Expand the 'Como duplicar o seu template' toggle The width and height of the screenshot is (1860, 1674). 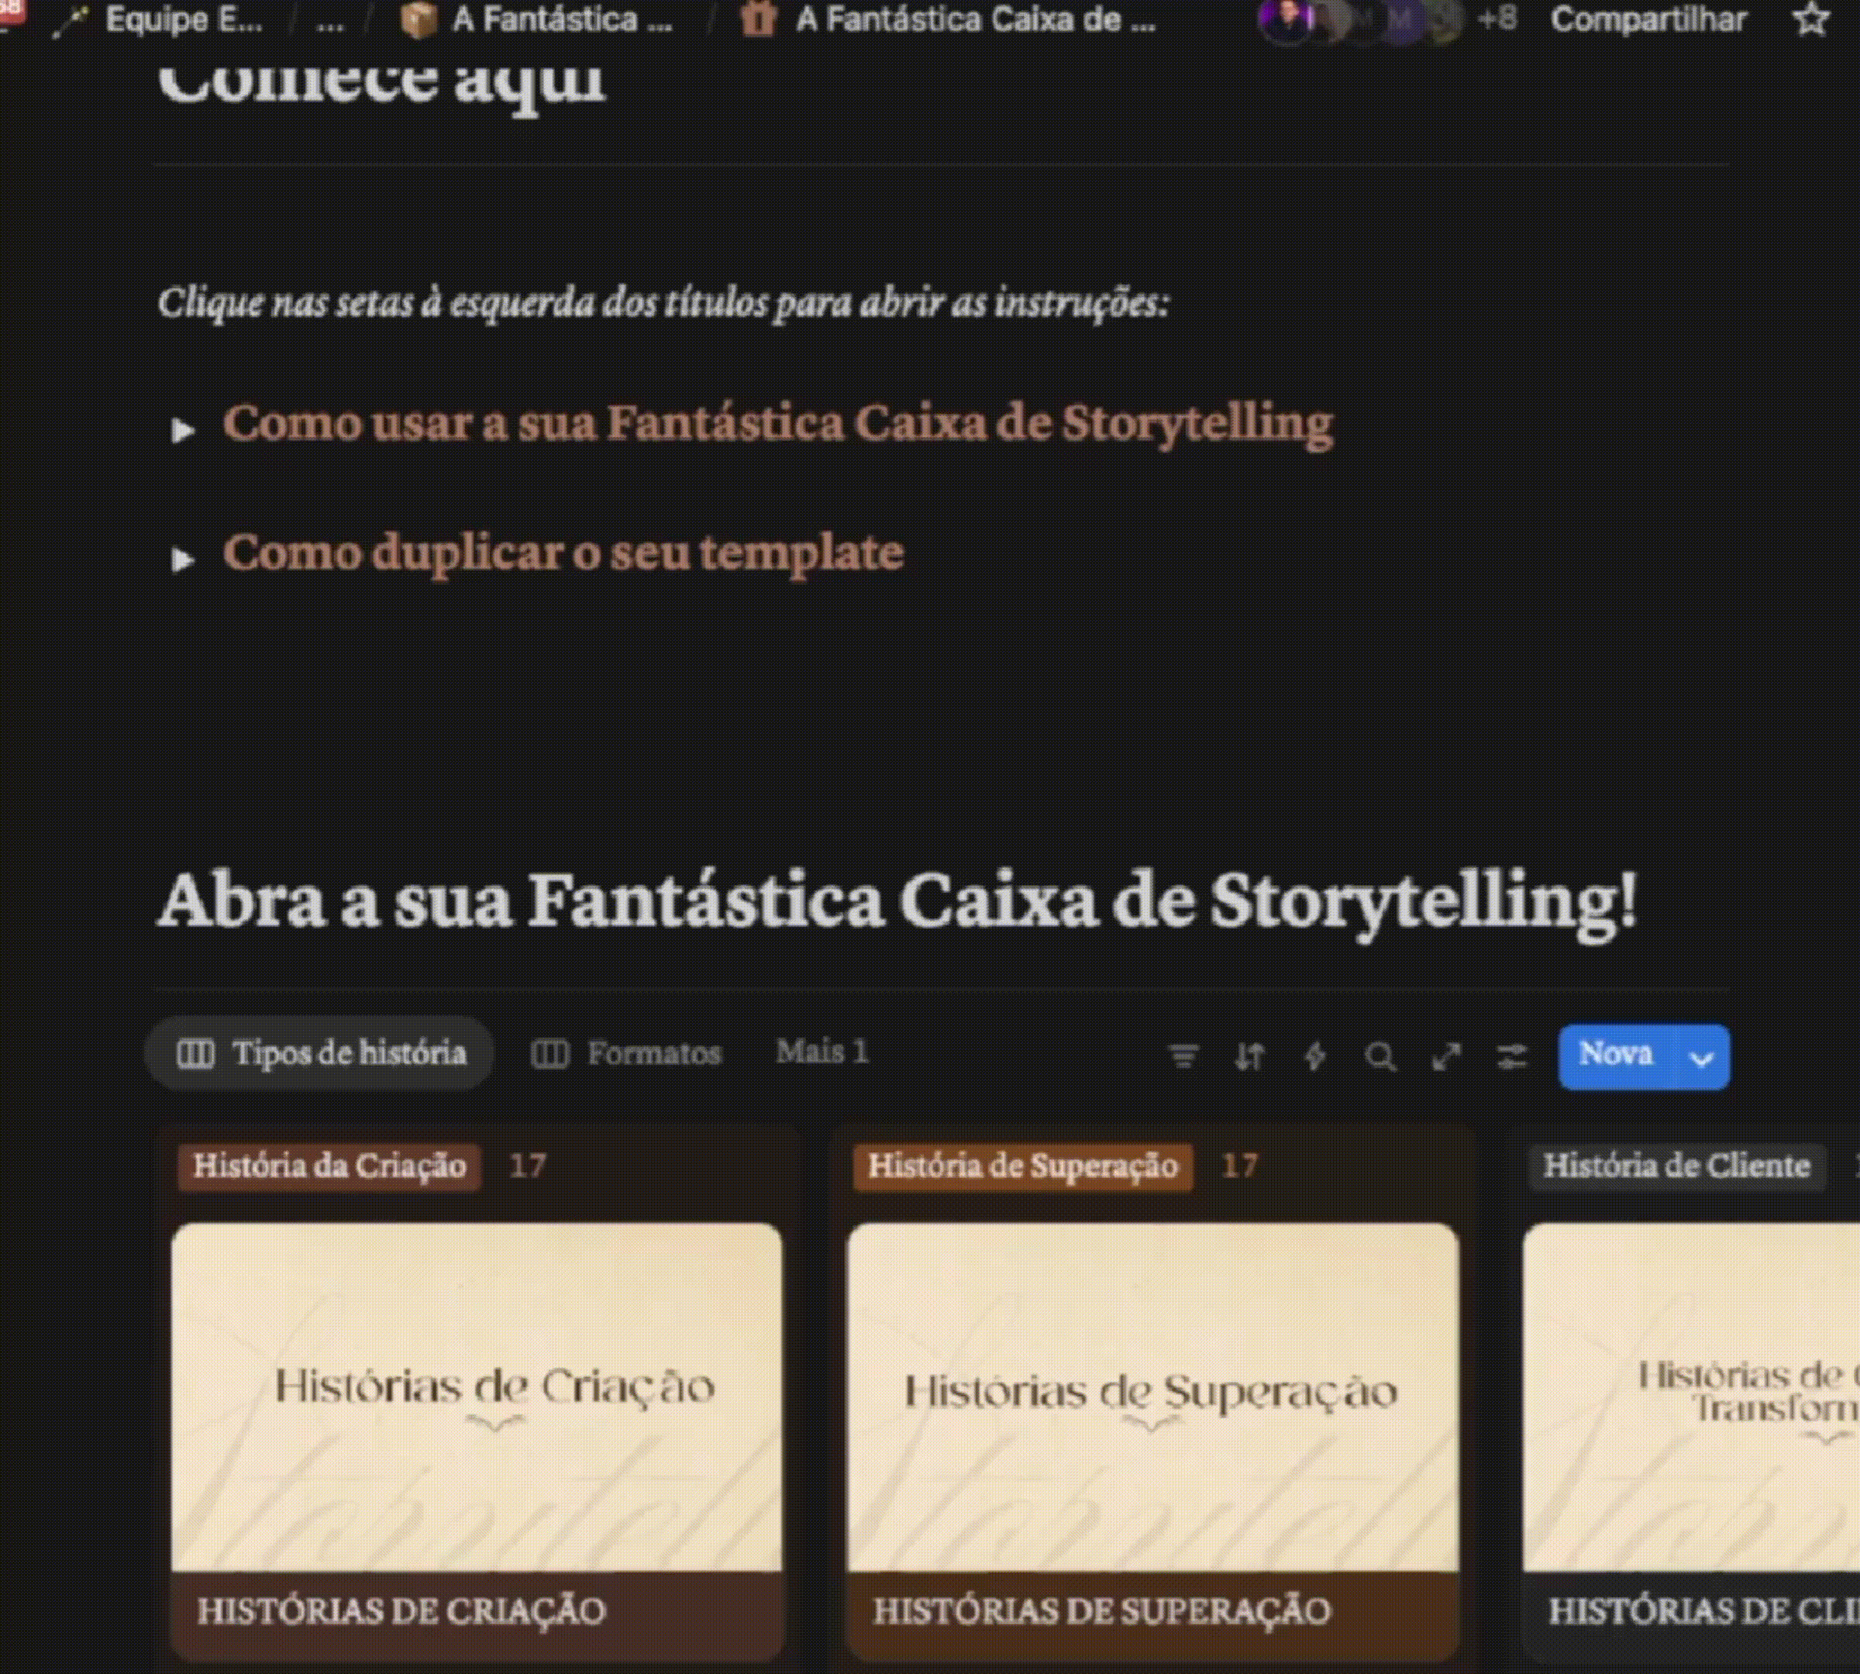(183, 558)
